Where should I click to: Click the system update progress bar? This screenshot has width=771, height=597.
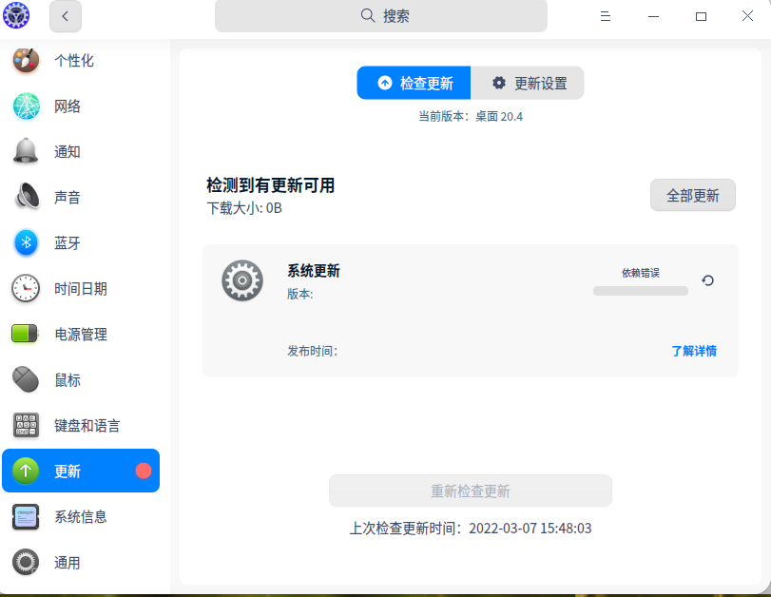[x=640, y=291]
